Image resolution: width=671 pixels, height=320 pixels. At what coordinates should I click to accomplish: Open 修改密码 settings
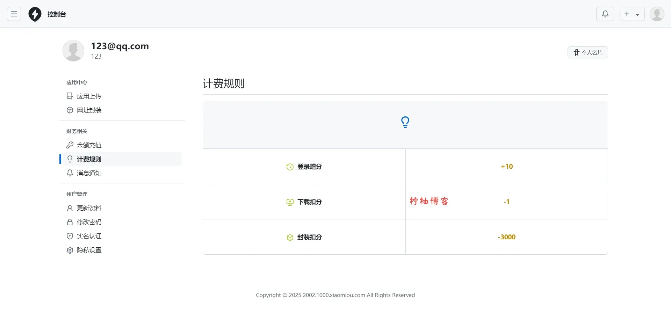click(x=89, y=222)
